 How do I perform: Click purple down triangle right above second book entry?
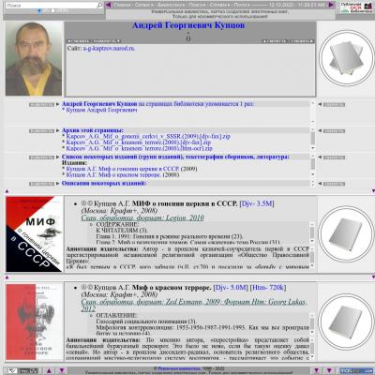coord(373,277)
